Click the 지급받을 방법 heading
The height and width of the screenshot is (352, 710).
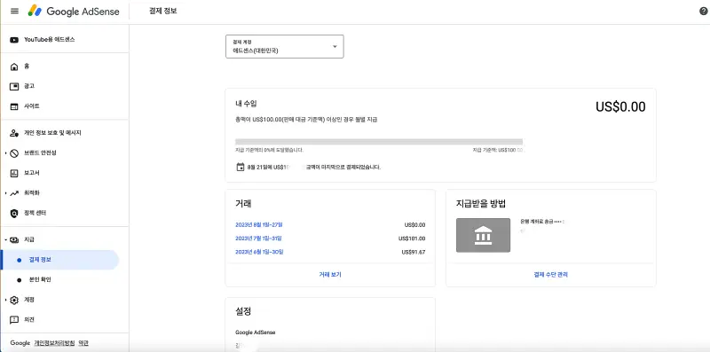pos(480,204)
